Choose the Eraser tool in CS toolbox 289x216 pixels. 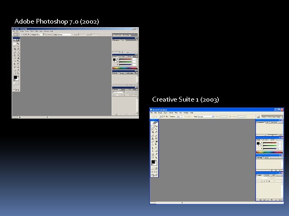[x=153, y=142]
